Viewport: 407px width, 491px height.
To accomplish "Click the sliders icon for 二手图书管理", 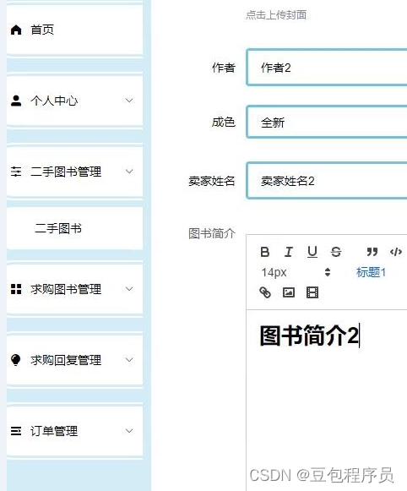I will pos(16,172).
